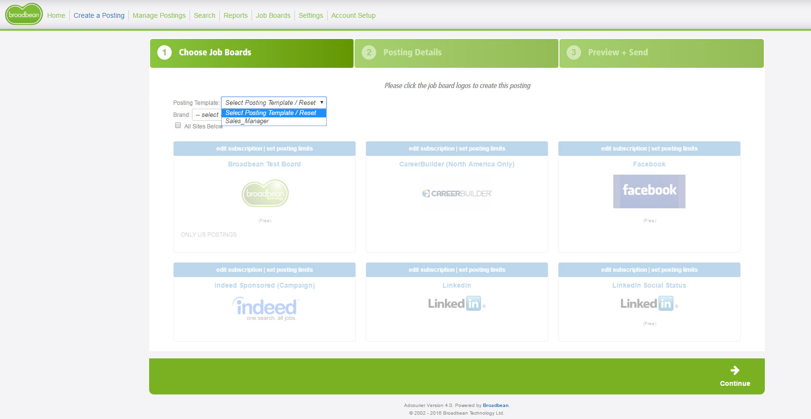This screenshot has height=419, width=811.
Task: Select the CareerBuilder job board logo
Action: (457, 193)
